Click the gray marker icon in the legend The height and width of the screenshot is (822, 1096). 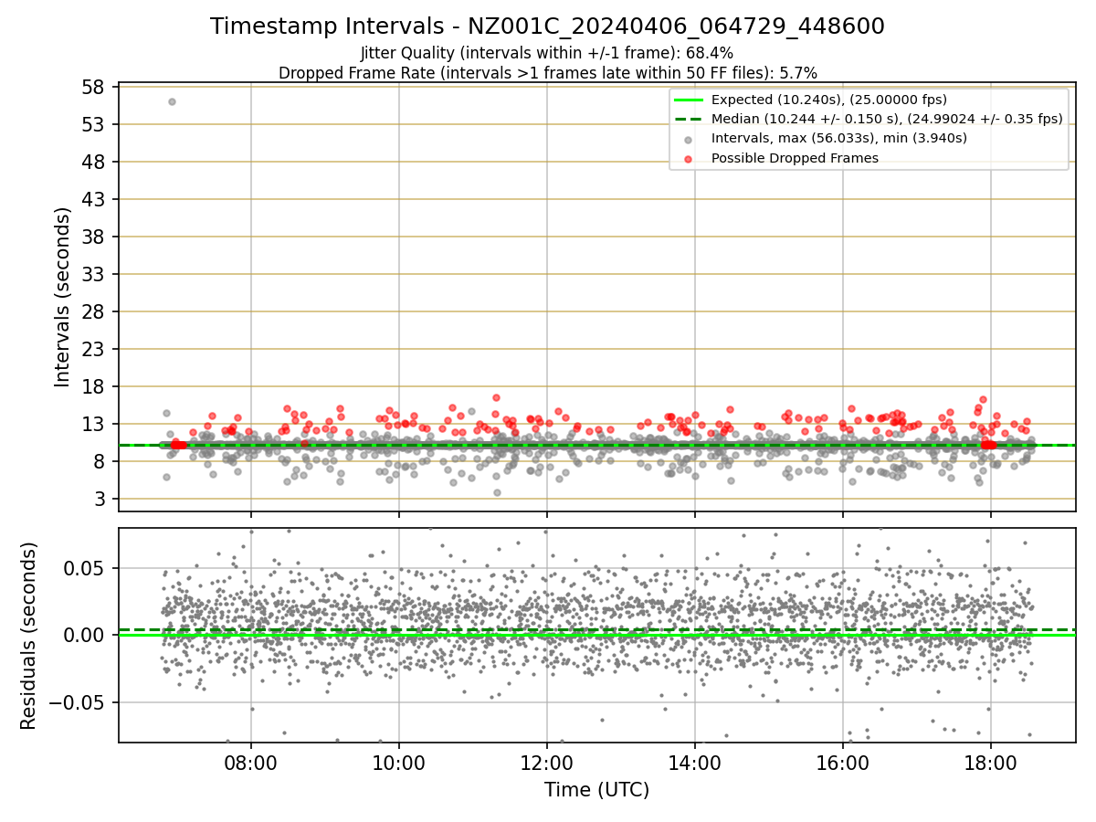(688, 139)
